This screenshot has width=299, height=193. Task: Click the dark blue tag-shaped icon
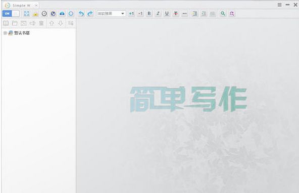[53, 14]
